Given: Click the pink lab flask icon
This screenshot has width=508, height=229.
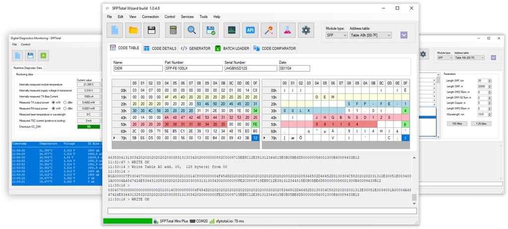Looking at the screenshot, I should (287, 30).
